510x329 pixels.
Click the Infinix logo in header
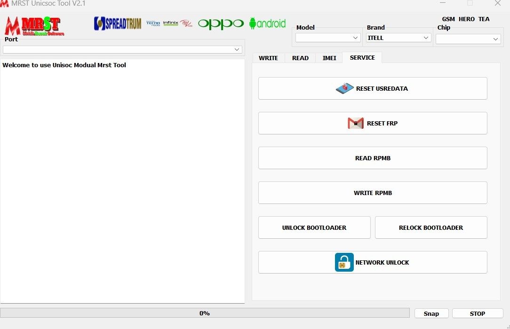[170, 23]
